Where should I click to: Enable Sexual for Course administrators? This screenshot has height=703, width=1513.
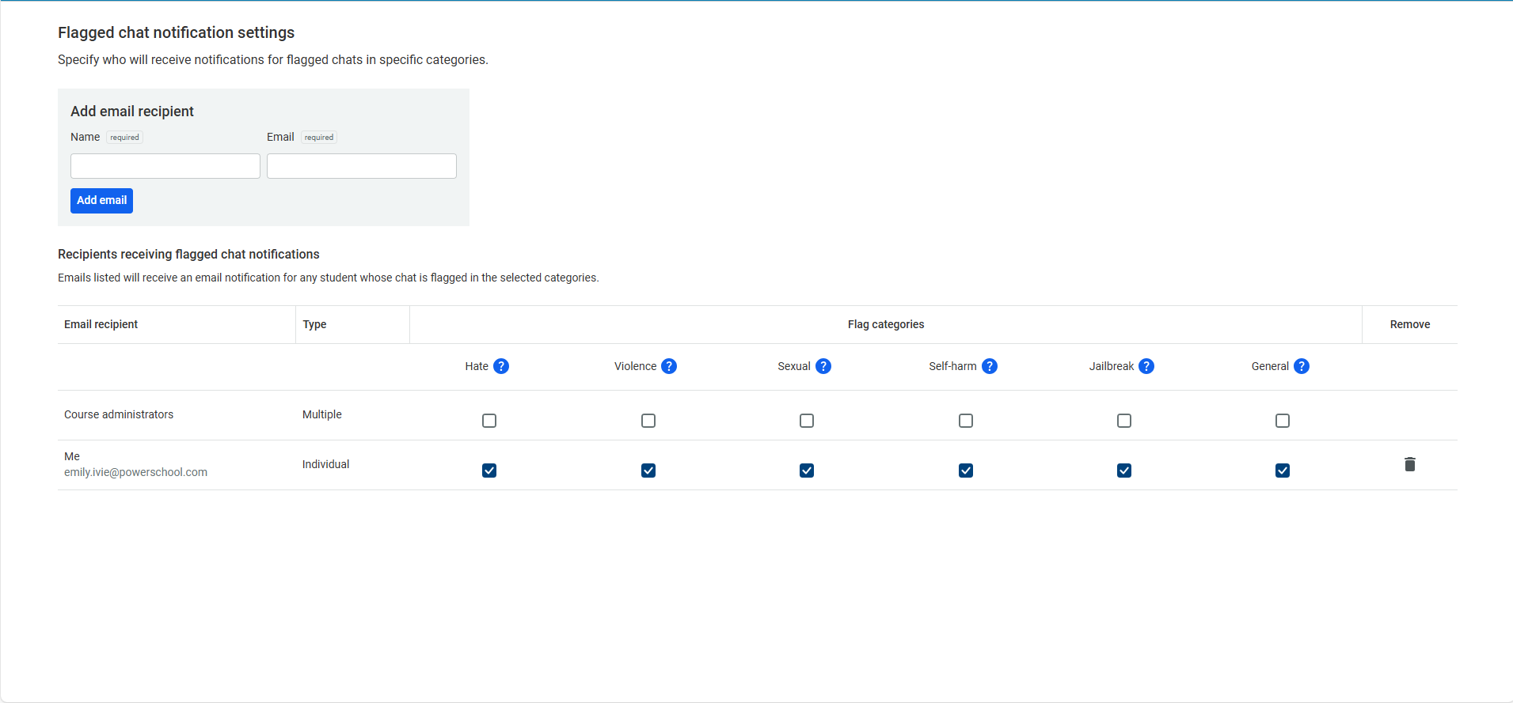pos(807,421)
